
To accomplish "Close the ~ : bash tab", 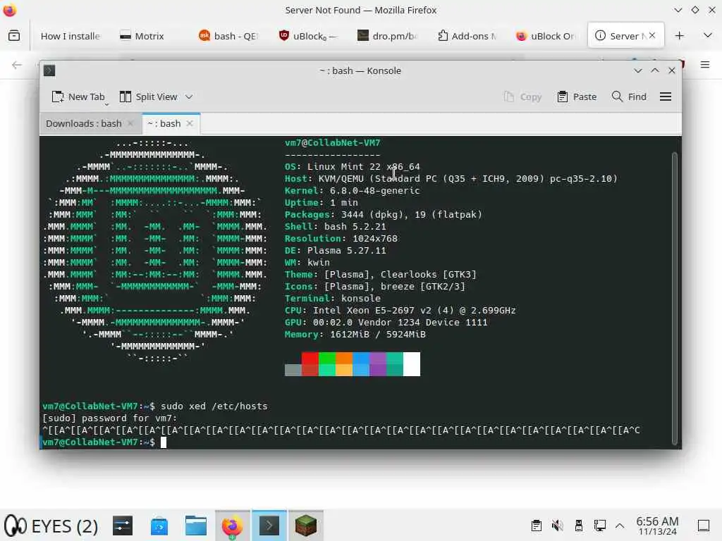I will (190, 123).
